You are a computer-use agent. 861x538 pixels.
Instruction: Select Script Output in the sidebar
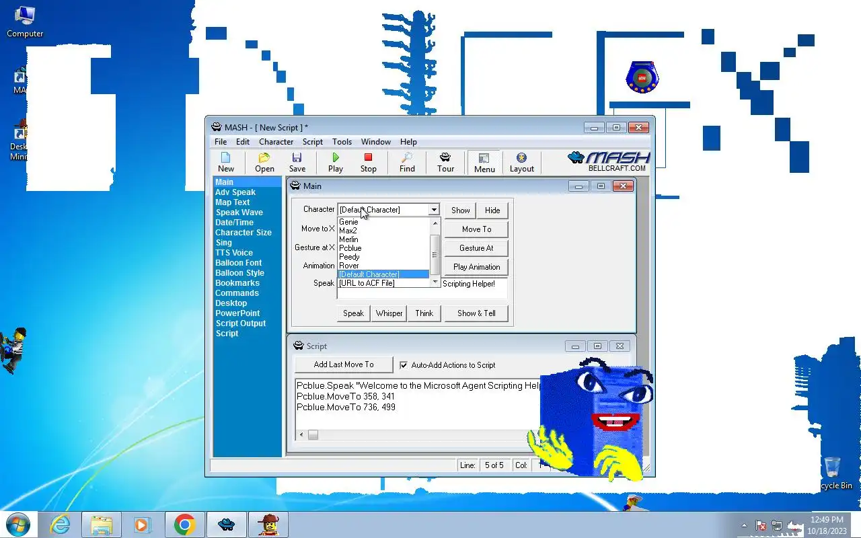(x=241, y=323)
